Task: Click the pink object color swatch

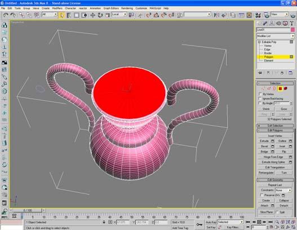Action: coord(292,30)
